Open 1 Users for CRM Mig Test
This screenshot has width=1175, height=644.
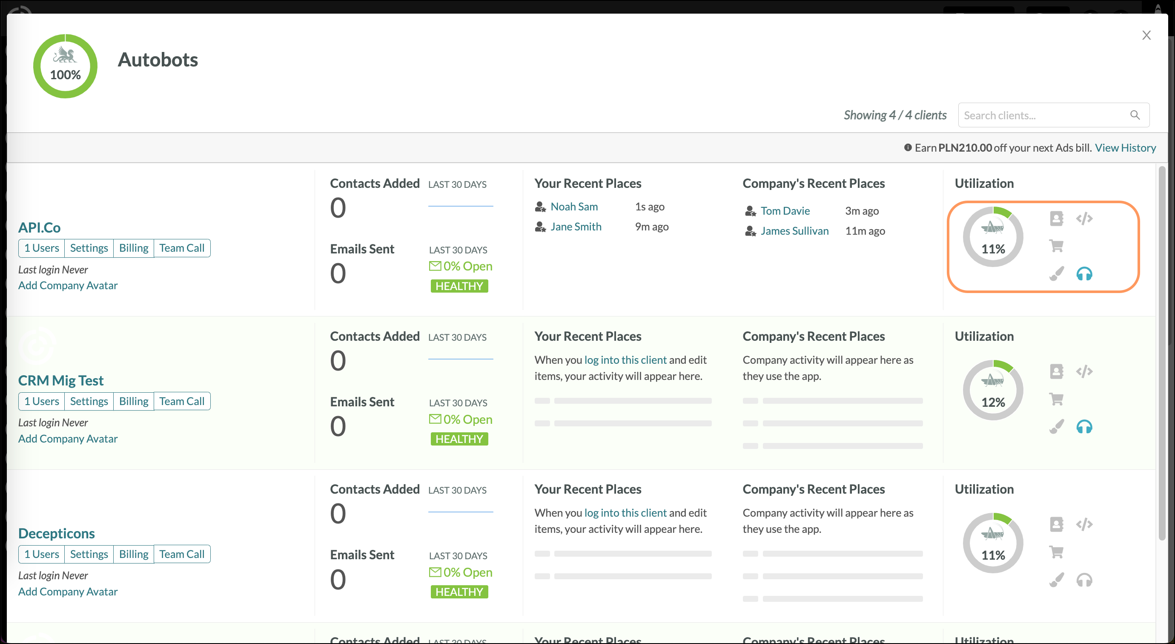tap(42, 401)
